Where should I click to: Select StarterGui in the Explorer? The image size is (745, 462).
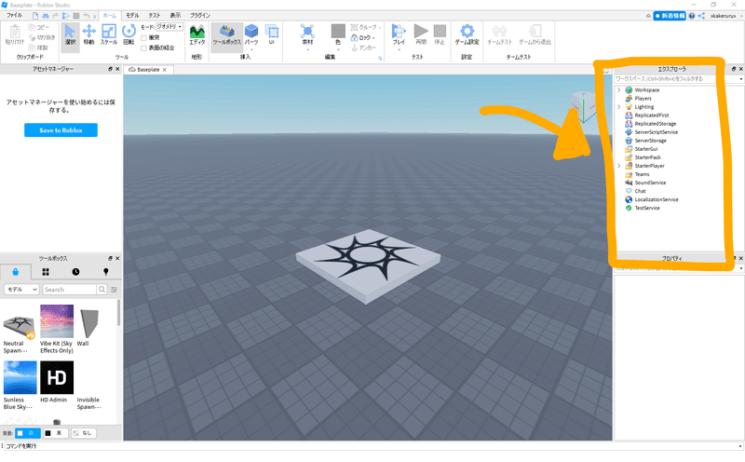click(x=646, y=149)
